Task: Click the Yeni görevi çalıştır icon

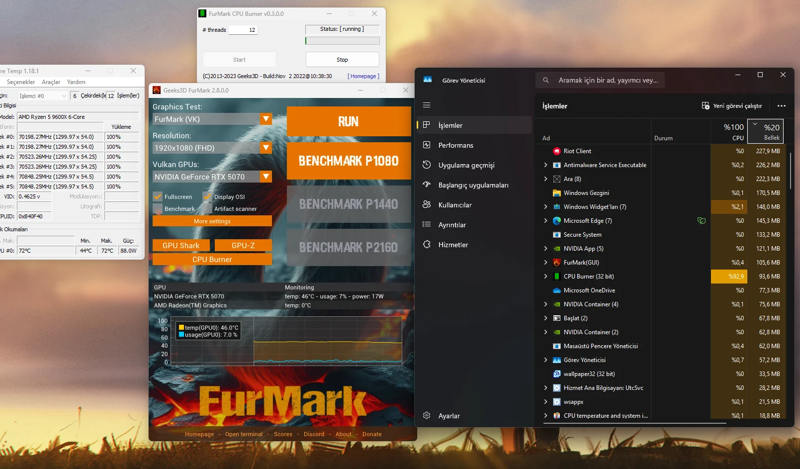Action: click(706, 105)
